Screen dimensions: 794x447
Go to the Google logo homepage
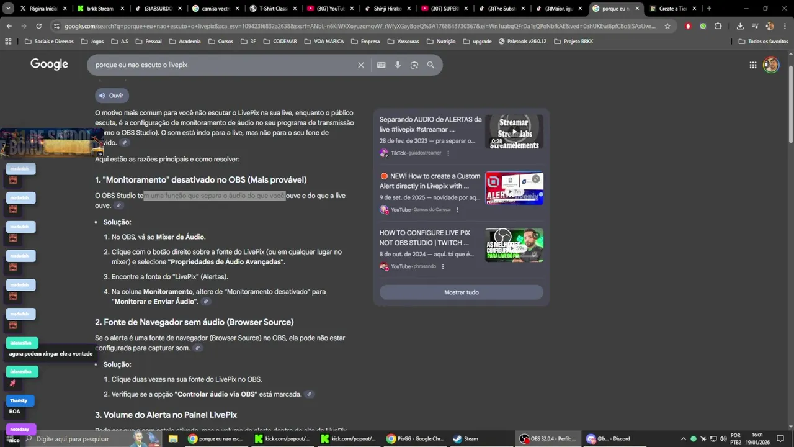coord(49,65)
